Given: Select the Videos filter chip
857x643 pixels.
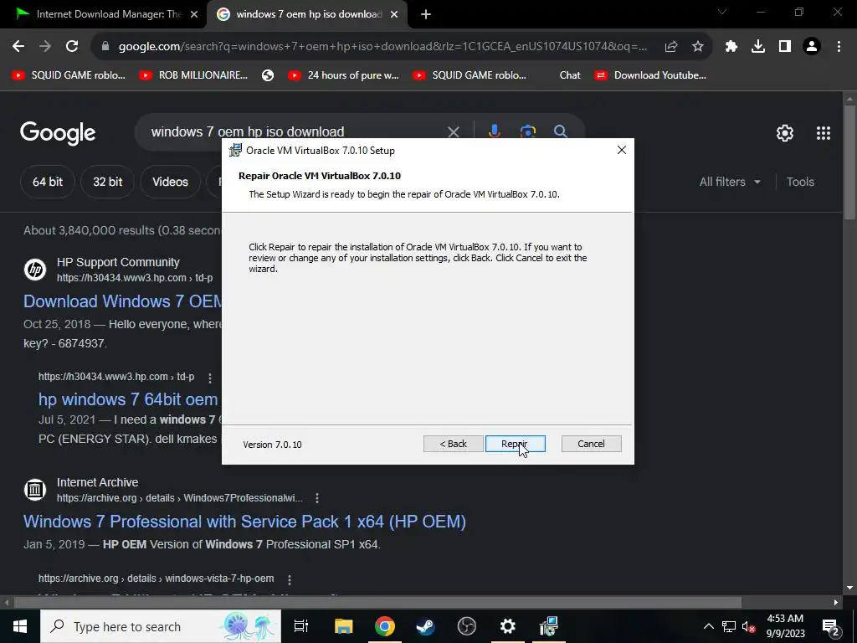Looking at the screenshot, I should (170, 182).
